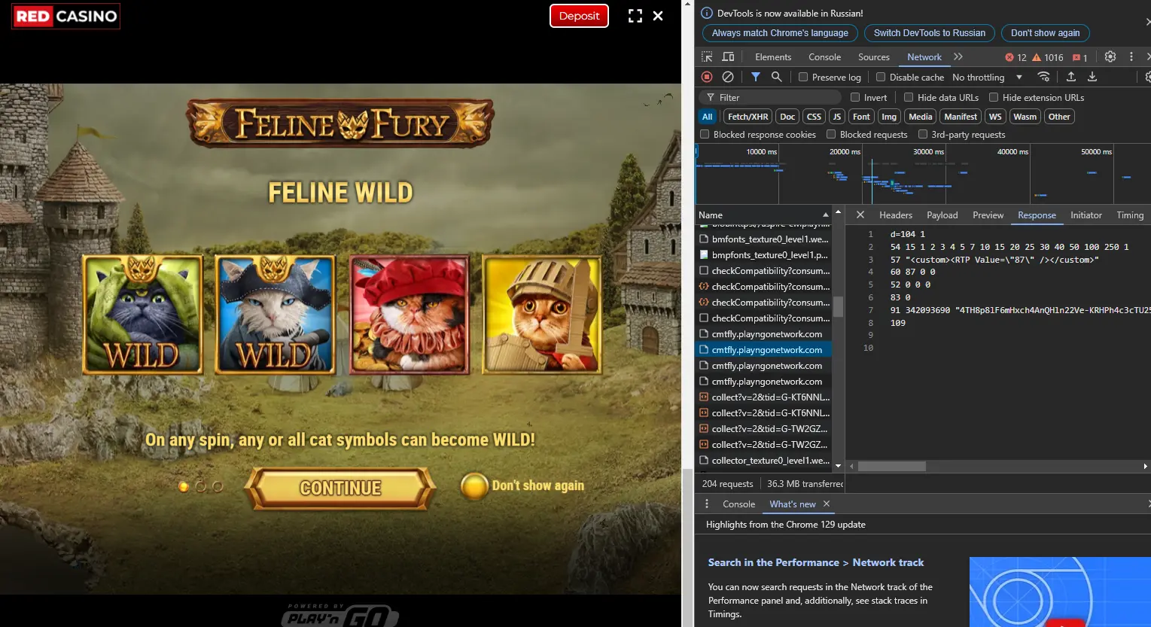This screenshot has width=1151, height=627.
Task: Import HAR file upload icon
Action: [1071, 77]
